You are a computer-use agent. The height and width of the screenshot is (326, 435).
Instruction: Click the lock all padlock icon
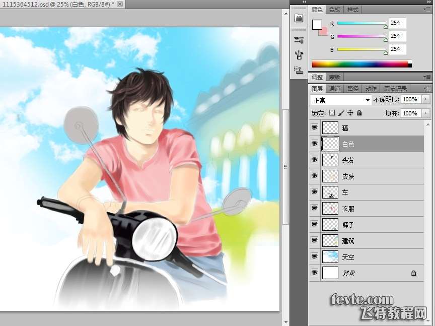(359, 113)
